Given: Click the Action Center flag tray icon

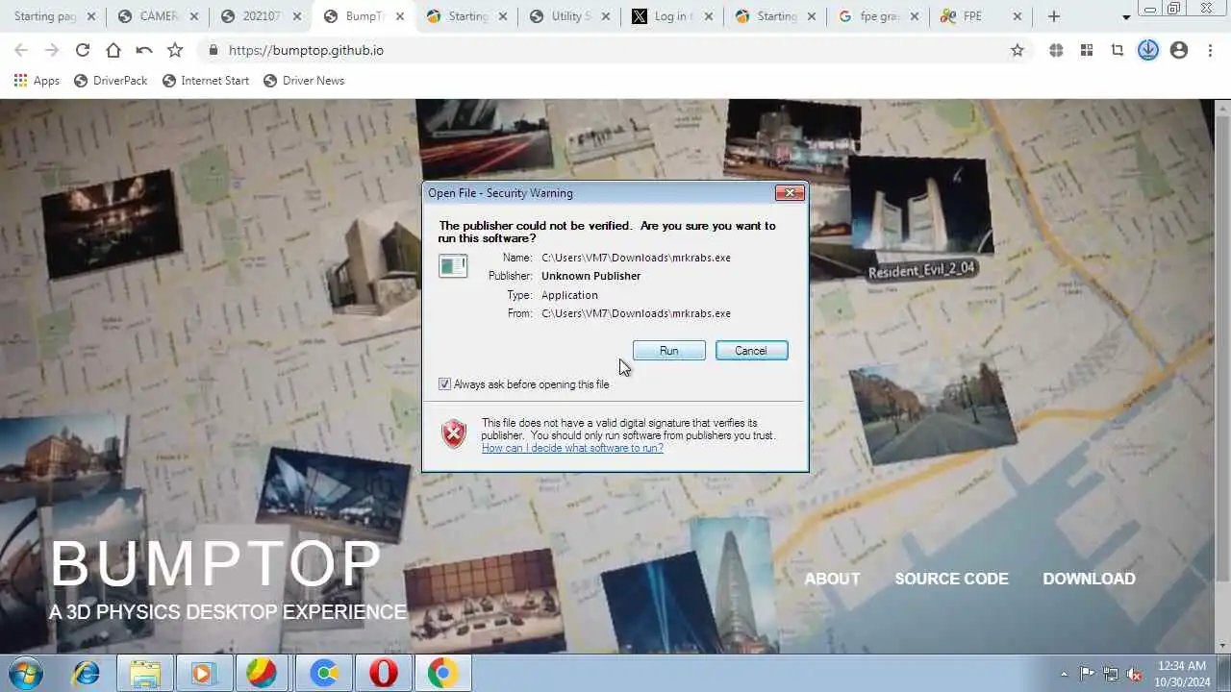Looking at the screenshot, I should click(x=1087, y=674).
